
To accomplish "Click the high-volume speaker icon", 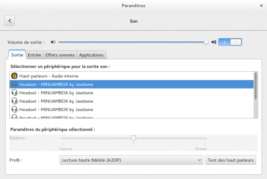I will pos(214,42).
